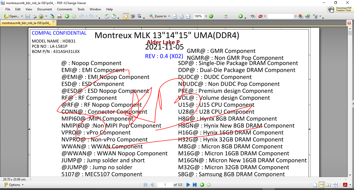
Task: Open the Tools menu
Action: coord(81,9)
